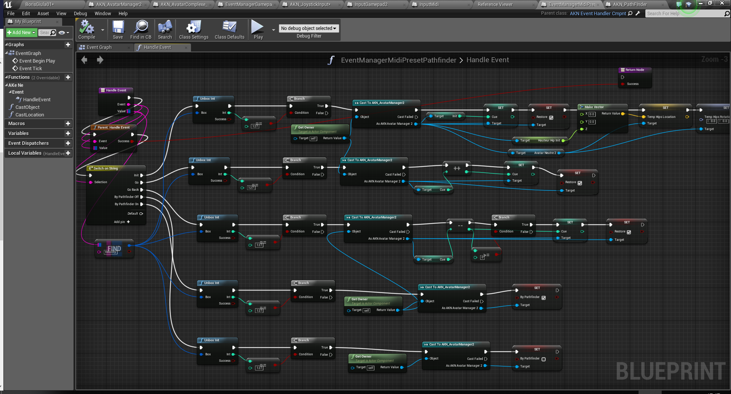This screenshot has height=394, width=731.
Task: Browse to parent class in Content Browser
Action: point(630,13)
